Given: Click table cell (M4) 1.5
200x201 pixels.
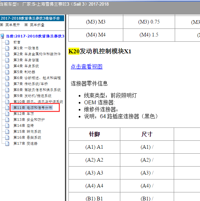Looking at the screenshot, I should 149,35.
